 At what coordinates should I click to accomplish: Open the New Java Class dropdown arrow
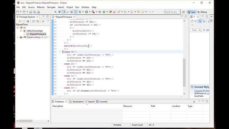[107, 12]
